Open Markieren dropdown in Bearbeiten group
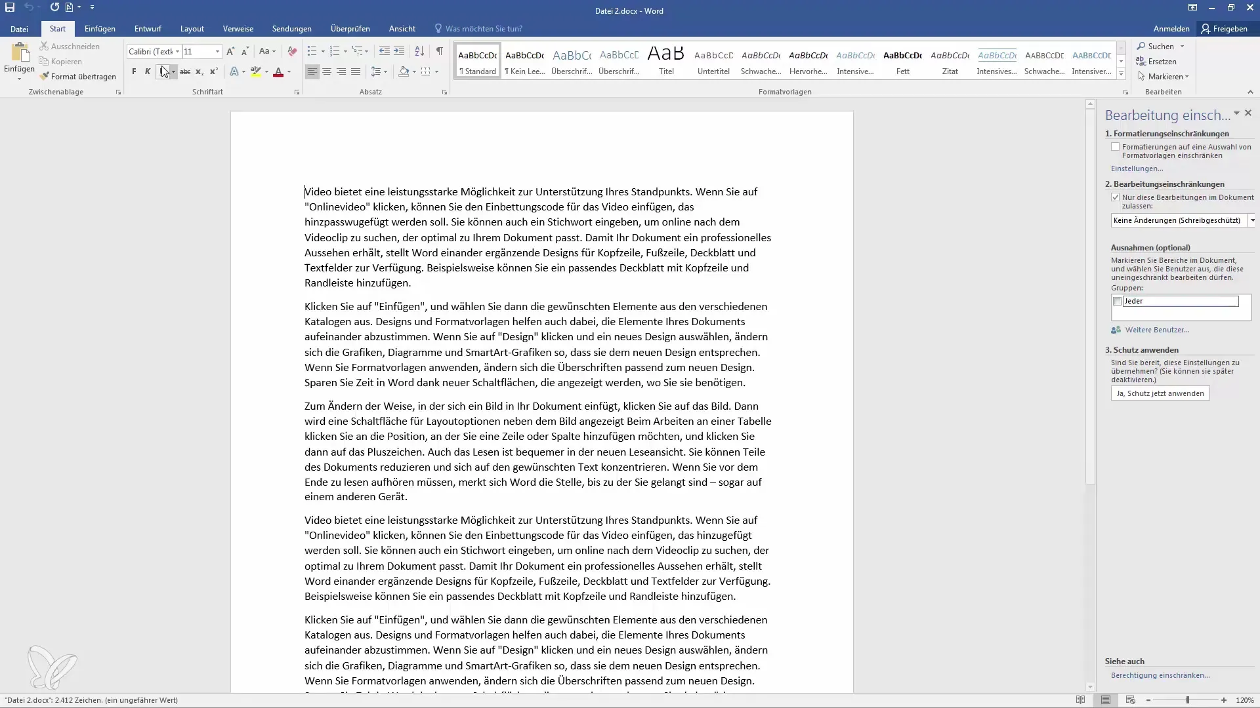Image resolution: width=1260 pixels, height=708 pixels. tap(1164, 77)
